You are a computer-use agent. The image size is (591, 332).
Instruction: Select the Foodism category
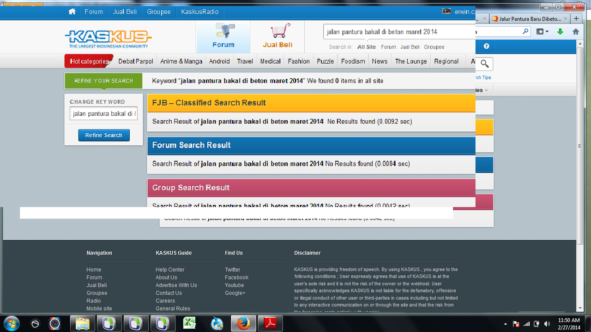coord(353,61)
